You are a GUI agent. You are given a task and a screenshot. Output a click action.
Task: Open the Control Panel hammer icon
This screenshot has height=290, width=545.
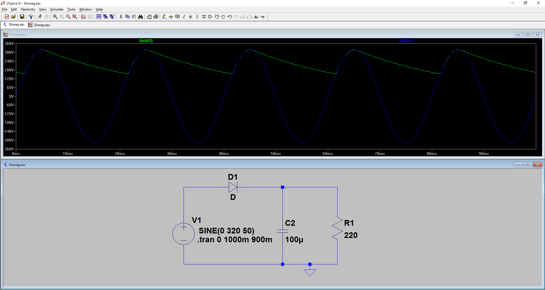31,17
